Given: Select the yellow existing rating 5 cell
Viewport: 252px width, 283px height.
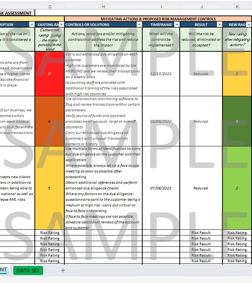Looking at the screenshot, I should 50,188.
